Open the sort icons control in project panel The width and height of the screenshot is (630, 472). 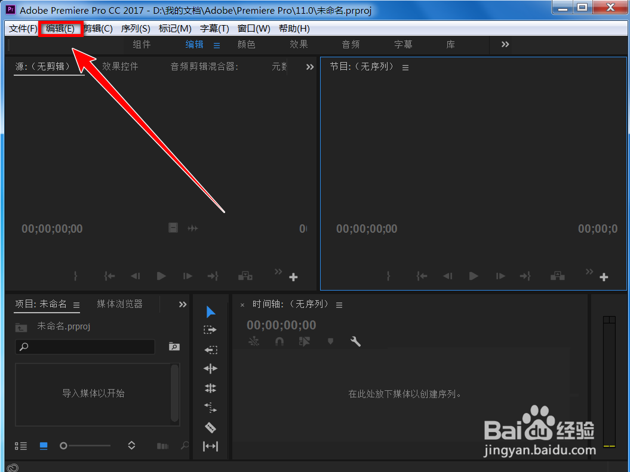(x=131, y=446)
